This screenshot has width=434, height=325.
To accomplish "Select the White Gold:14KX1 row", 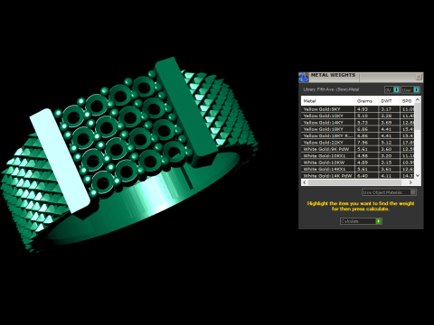I will [x=358, y=169].
